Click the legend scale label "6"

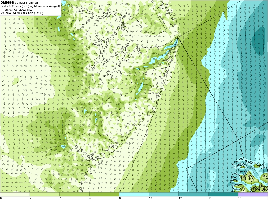click(90, 198)
